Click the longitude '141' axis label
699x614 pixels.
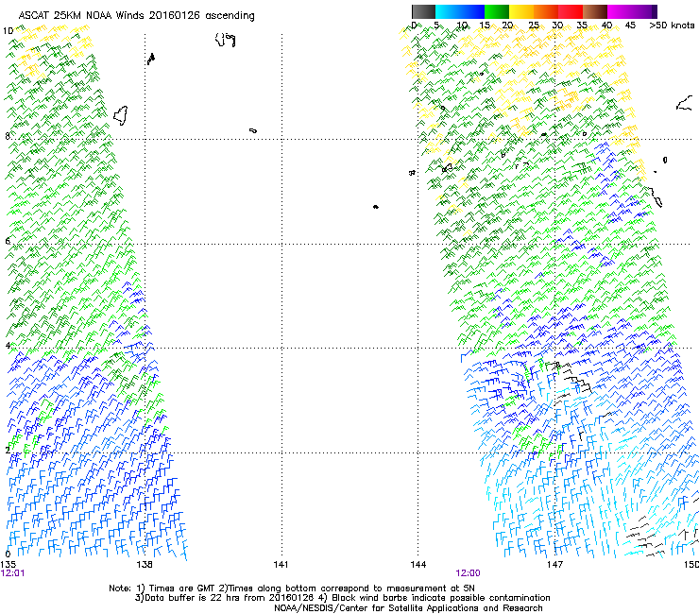(x=281, y=565)
